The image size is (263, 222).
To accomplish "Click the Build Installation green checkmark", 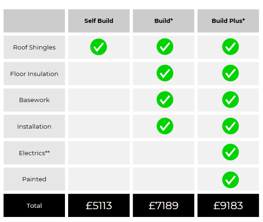I will [165, 126].
